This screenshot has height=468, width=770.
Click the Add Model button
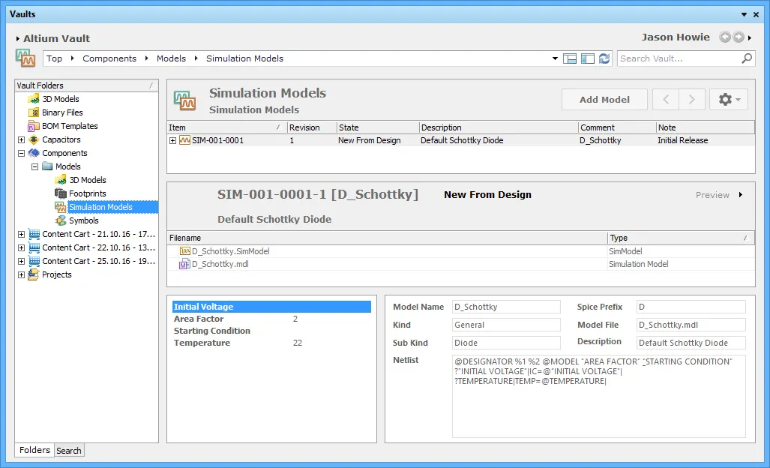tap(604, 99)
